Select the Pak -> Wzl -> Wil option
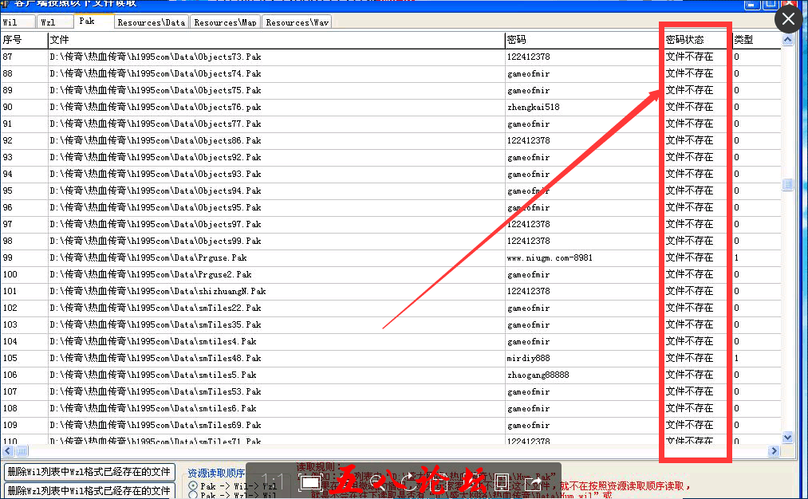Image resolution: width=808 pixels, height=499 pixels. 193,495
